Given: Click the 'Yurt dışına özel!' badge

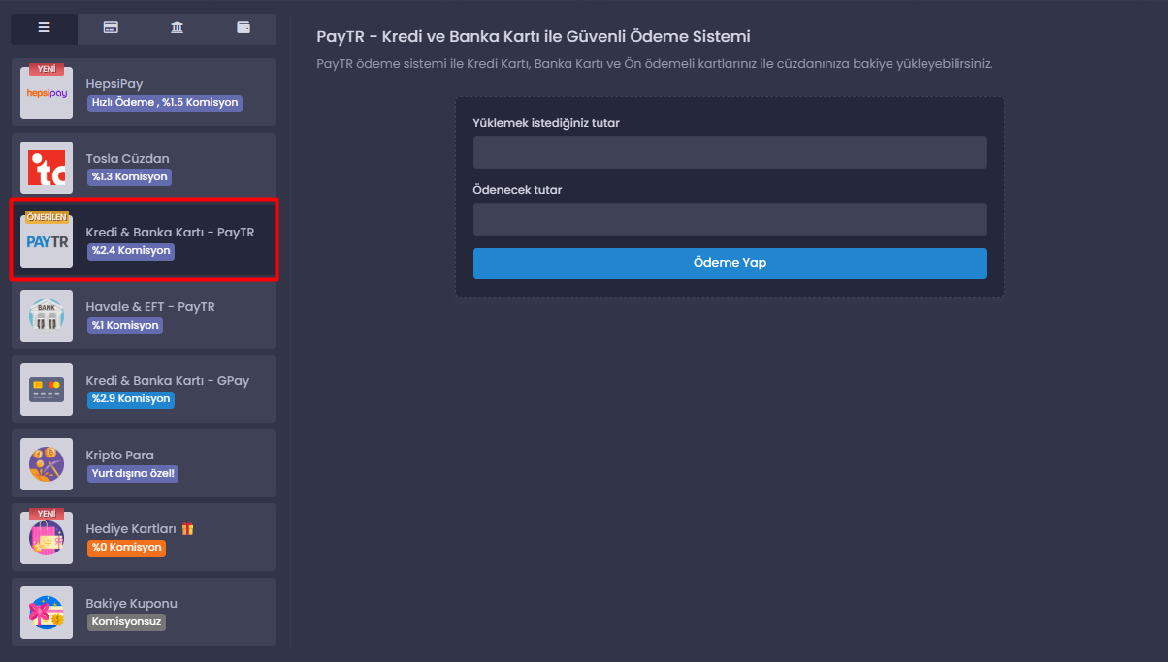Looking at the screenshot, I should pyautogui.click(x=134, y=474).
